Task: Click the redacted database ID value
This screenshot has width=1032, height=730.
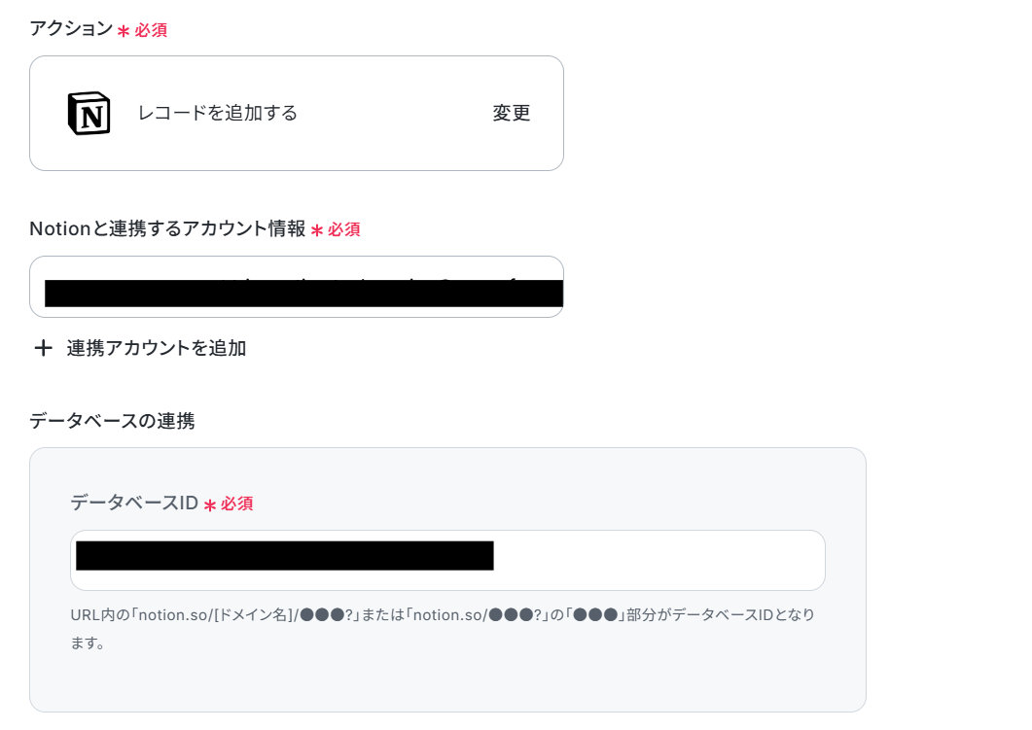Action: click(x=284, y=556)
